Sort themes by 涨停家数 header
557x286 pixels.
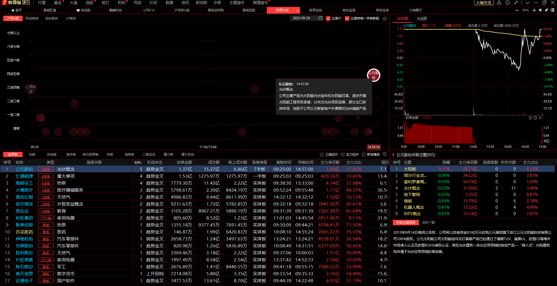(x=491, y=163)
